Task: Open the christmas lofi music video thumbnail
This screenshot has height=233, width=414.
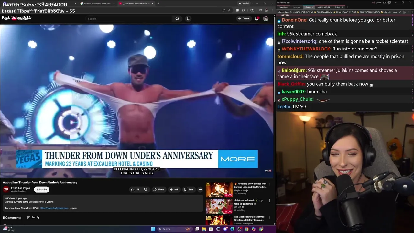Action: [x=219, y=206]
